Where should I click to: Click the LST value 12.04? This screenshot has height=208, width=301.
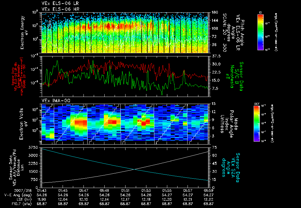click(x=63, y=199)
